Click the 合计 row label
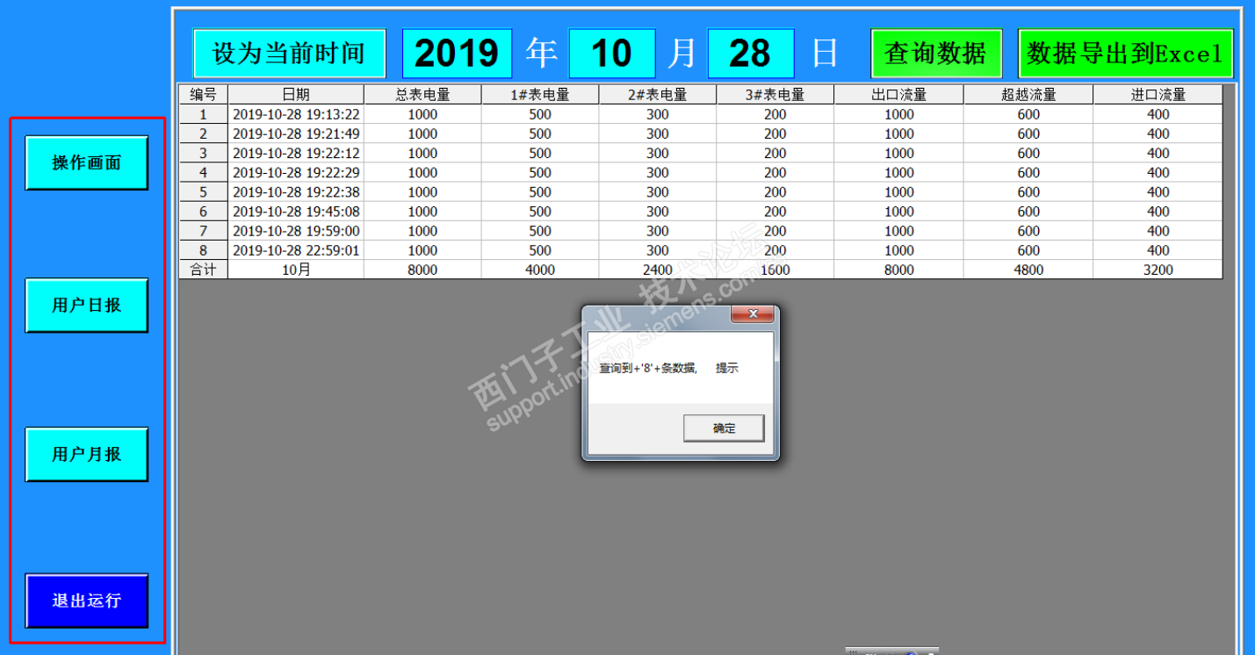 click(204, 270)
